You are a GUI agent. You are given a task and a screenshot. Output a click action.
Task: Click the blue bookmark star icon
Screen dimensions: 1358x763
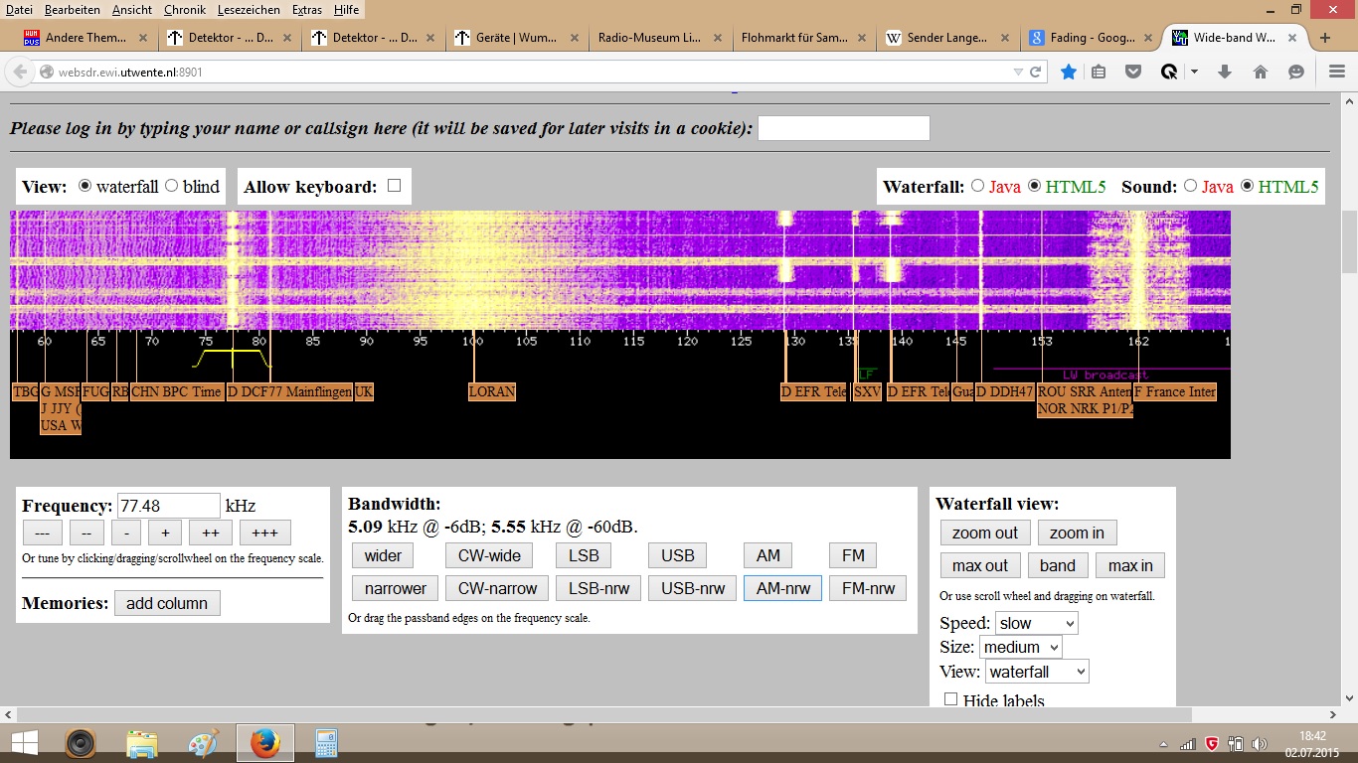[1069, 72]
